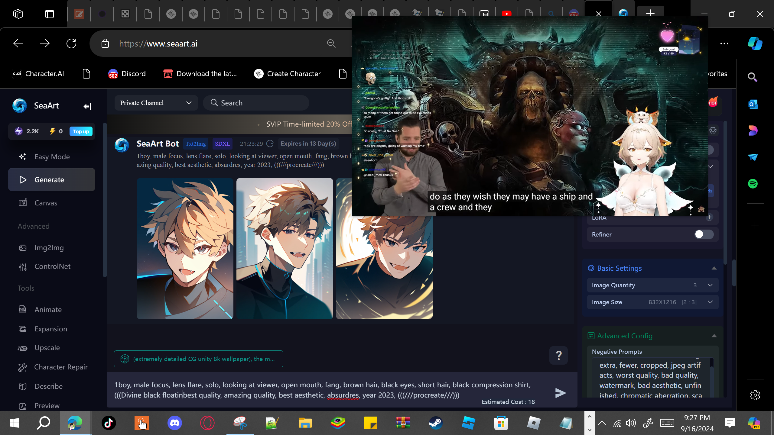This screenshot has width=774, height=435.
Task: Open the Create Character bookmark
Action: click(x=287, y=74)
